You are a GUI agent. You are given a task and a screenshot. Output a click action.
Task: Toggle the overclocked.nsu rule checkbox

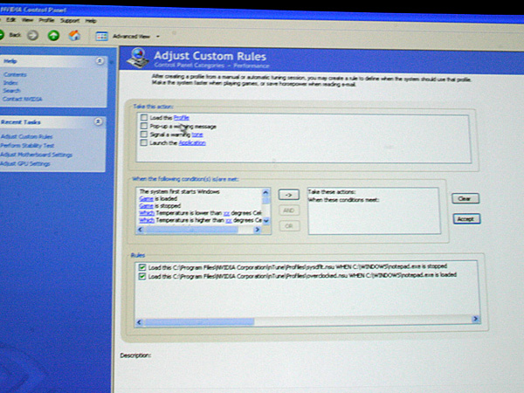141,276
